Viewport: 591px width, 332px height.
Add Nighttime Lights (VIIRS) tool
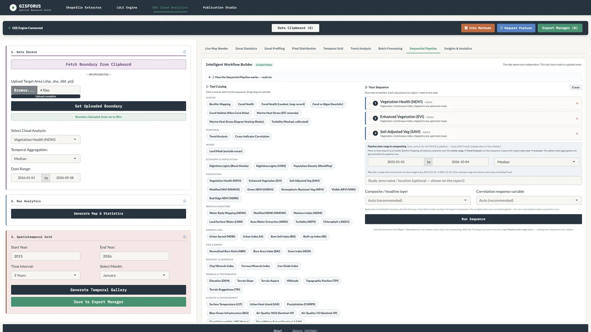[271, 166]
